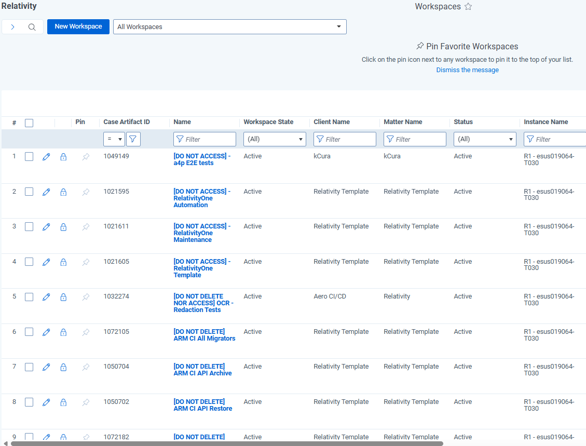The width and height of the screenshot is (586, 446).
Task: Edit ARM CI API Archive workspace via the pencil icon
Action: tap(46, 367)
